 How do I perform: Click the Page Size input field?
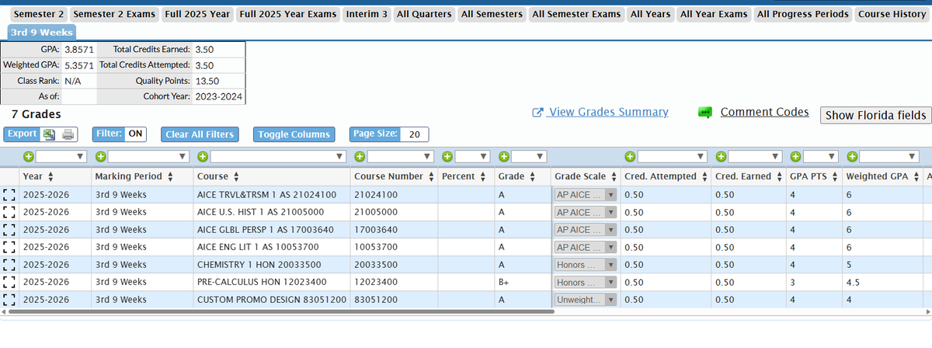(x=416, y=134)
